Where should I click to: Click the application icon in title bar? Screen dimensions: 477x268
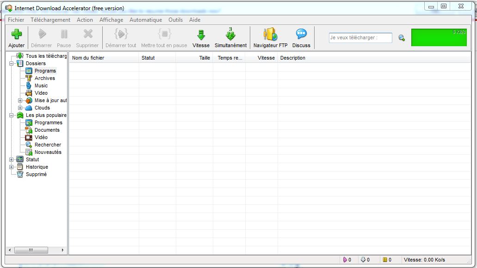8,8
